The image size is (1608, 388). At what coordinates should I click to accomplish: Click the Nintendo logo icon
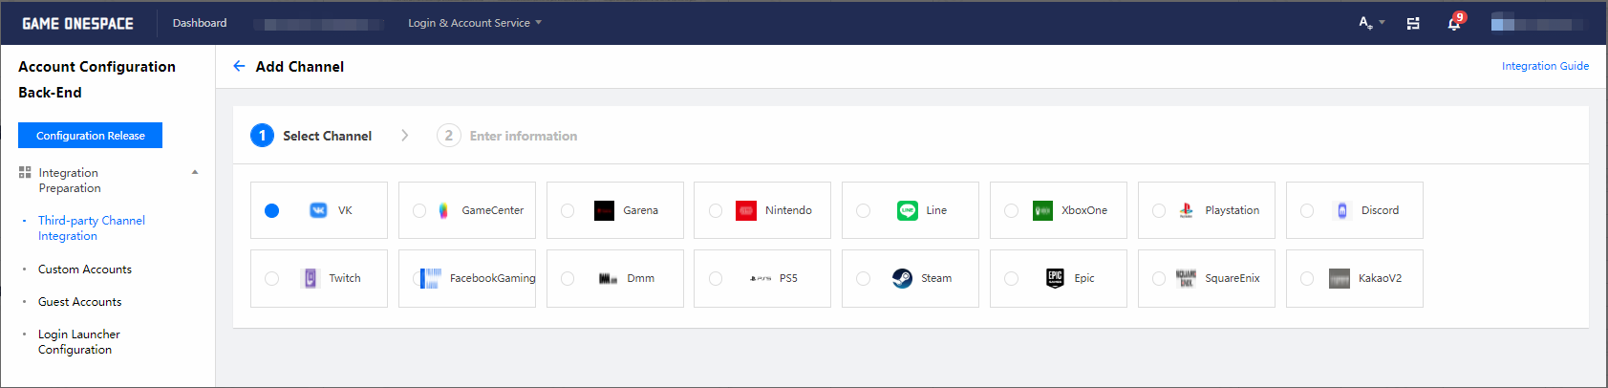(x=746, y=210)
